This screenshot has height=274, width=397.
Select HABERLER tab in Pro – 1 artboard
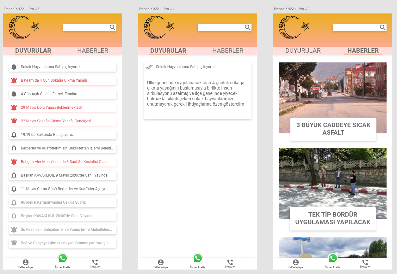point(228,51)
